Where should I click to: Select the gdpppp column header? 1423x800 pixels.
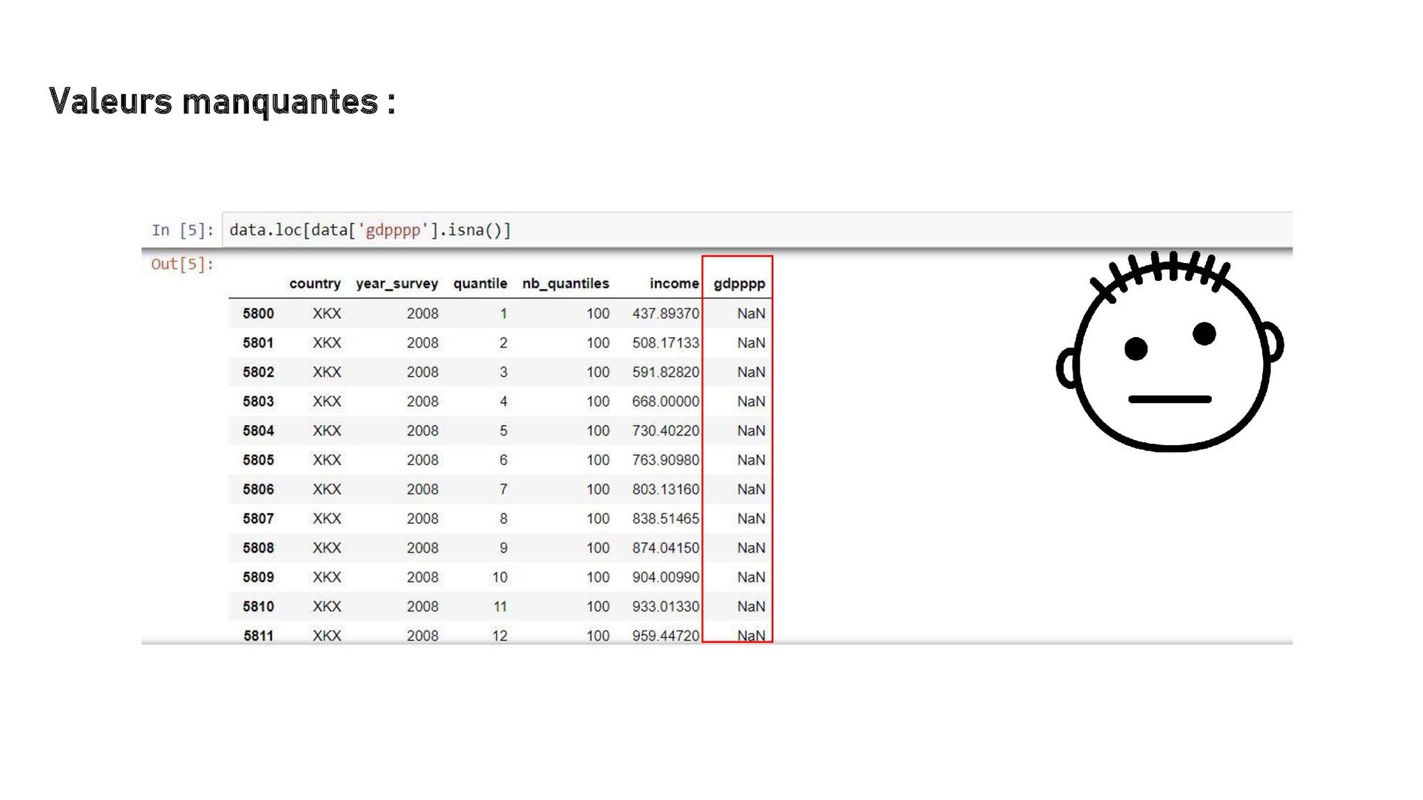(x=738, y=284)
